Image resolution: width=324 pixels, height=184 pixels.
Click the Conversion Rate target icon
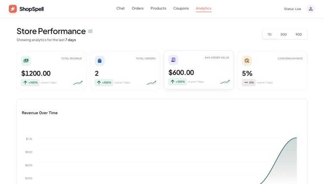pyautogui.click(x=247, y=61)
